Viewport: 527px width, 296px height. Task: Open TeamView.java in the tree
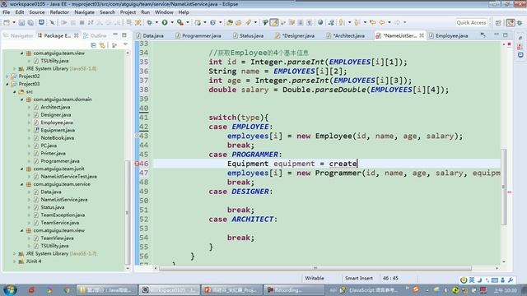(x=57, y=238)
